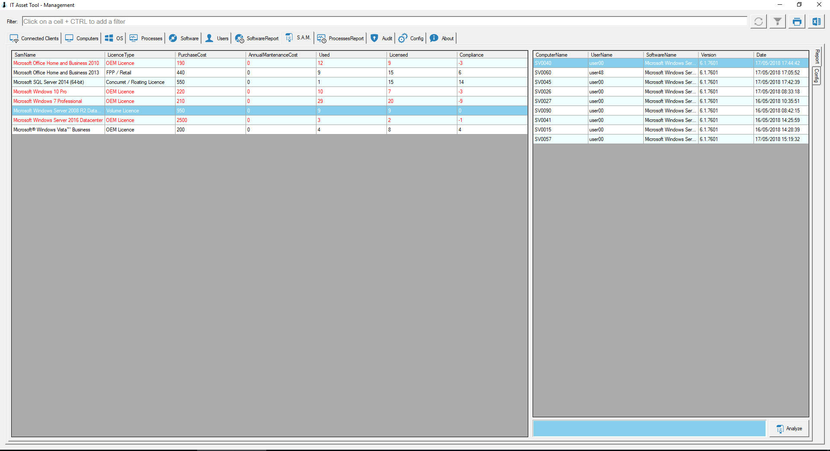This screenshot has height=451, width=830.
Task: Click date 17/05/2018 15:19:32 cell
Action: [781, 139]
